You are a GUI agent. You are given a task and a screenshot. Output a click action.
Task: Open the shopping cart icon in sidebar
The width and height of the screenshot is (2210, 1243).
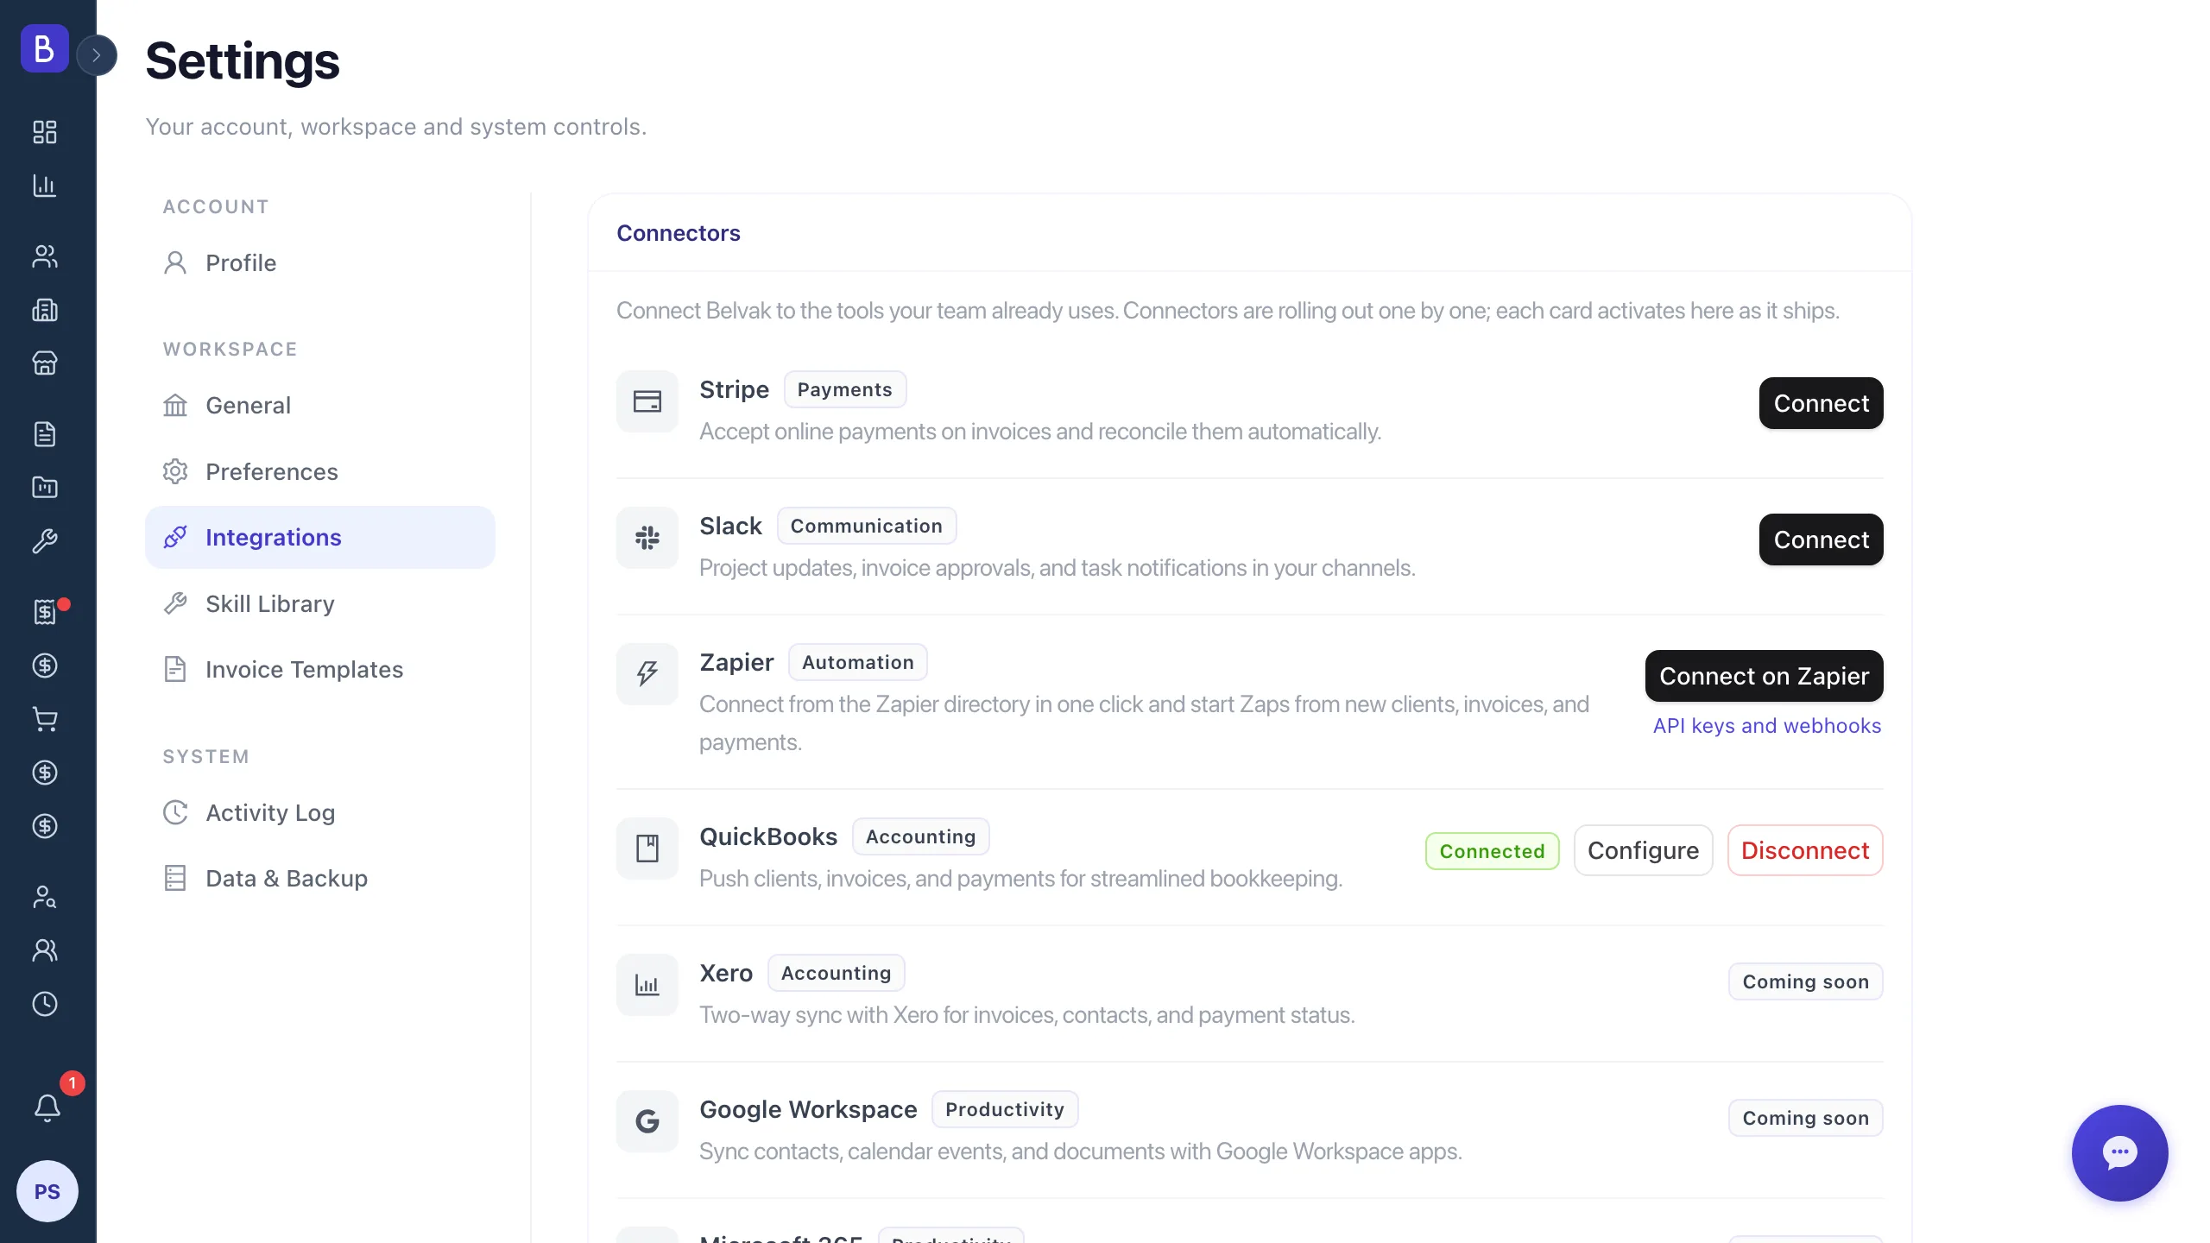(x=45, y=719)
